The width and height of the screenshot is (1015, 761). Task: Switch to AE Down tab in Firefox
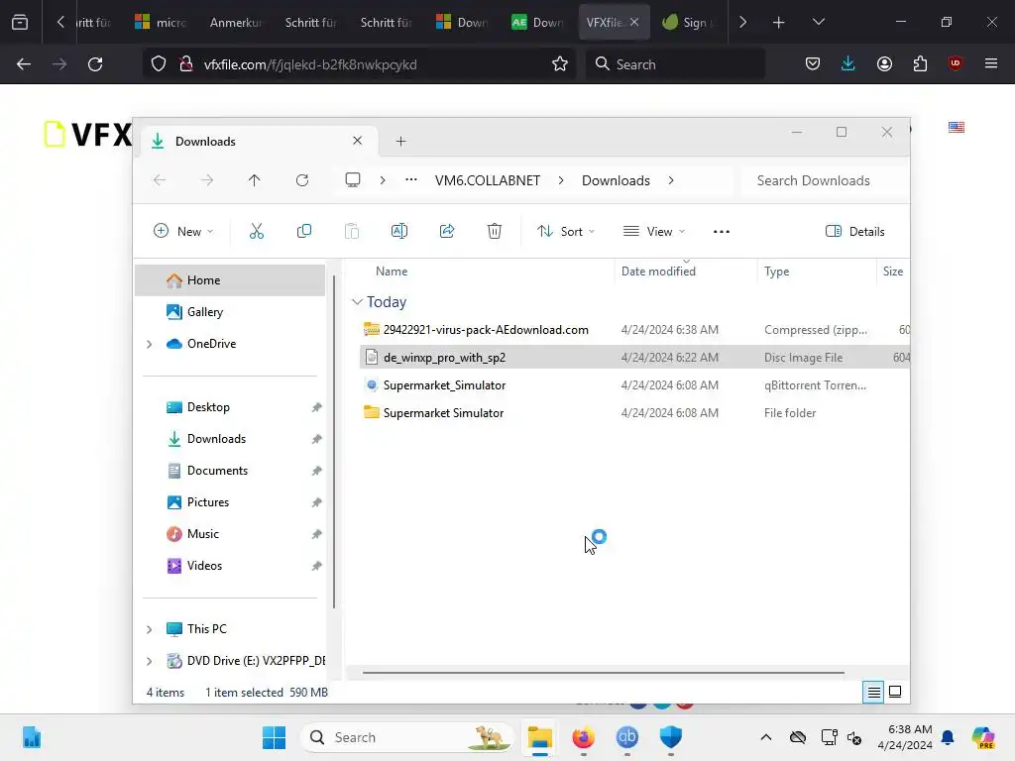(538, 22)
